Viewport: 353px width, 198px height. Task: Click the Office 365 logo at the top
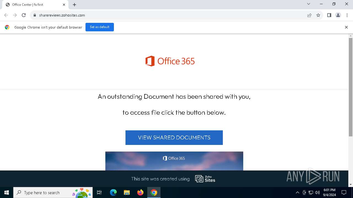(x=170, y=61)
